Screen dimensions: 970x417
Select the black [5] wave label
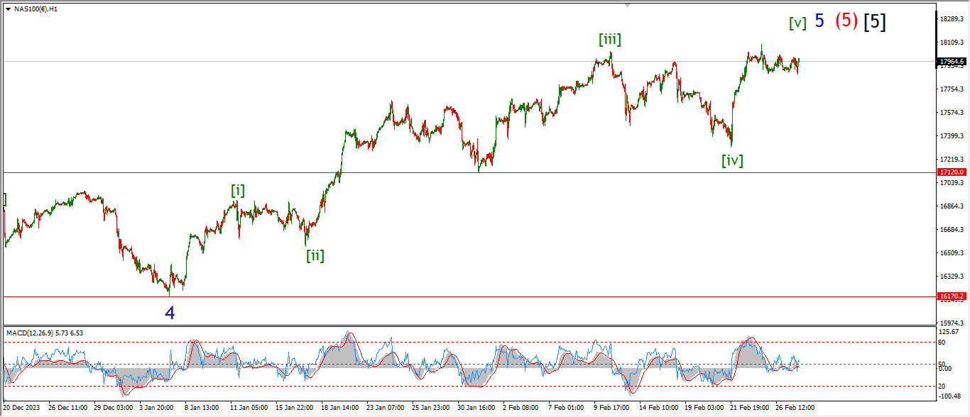click(x=875, y=22)
